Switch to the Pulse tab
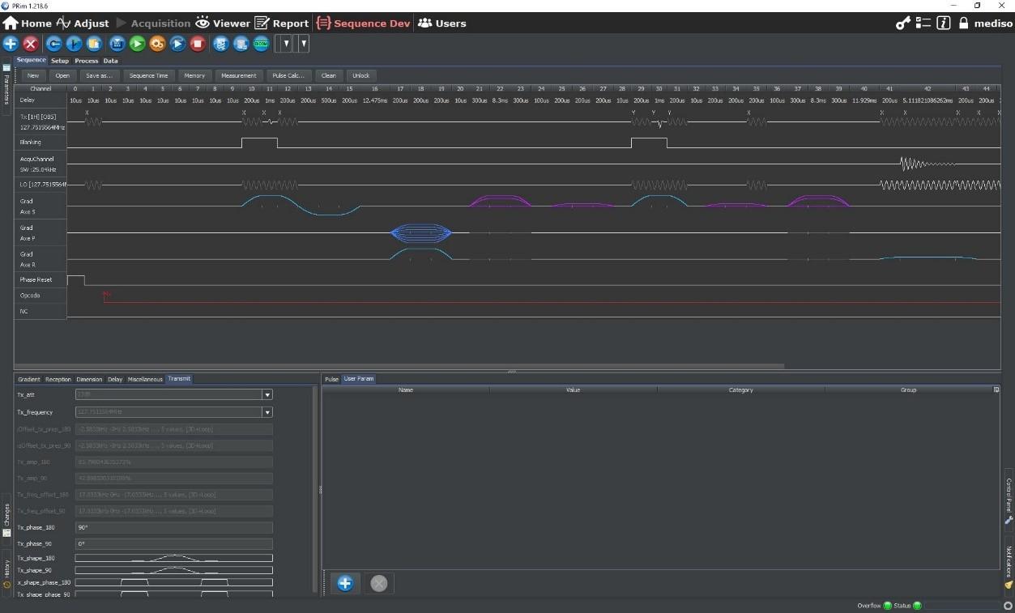This screenshot has width=1015, height=613. point(331,379)
